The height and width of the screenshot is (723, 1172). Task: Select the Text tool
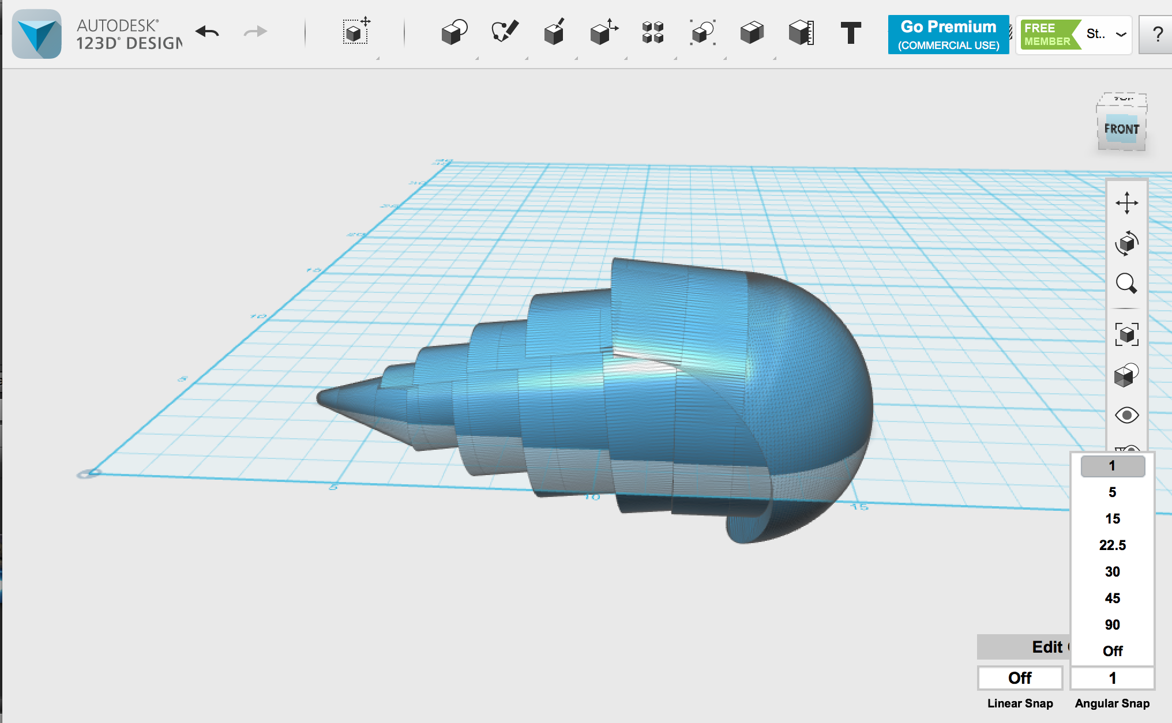click(x=851, y=33)
